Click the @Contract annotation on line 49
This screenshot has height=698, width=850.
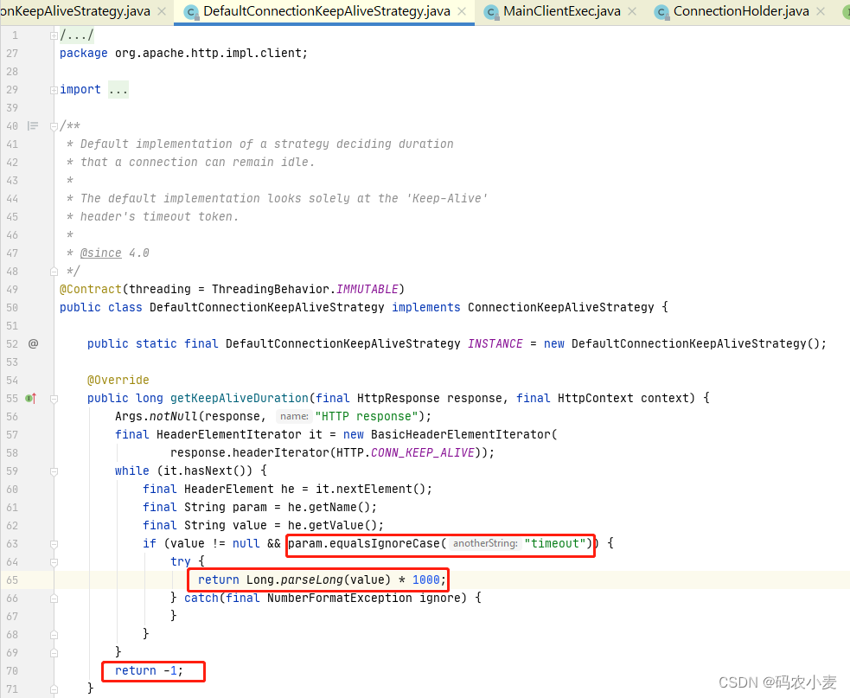pos(91,289)
